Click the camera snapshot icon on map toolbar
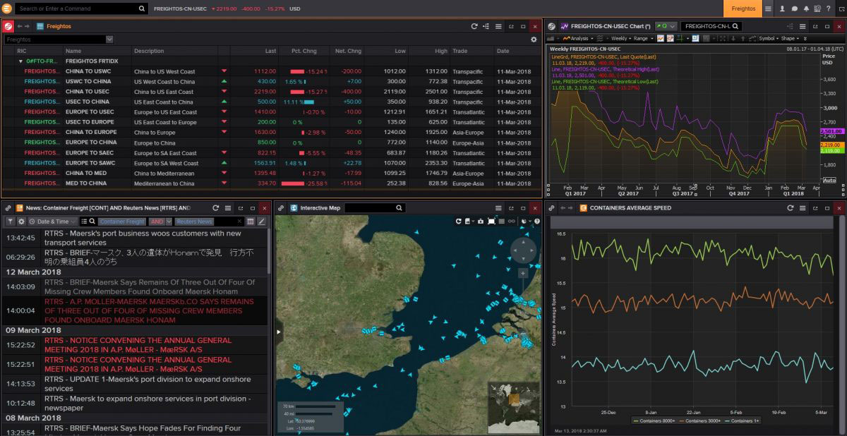 [x=479, y=222]
